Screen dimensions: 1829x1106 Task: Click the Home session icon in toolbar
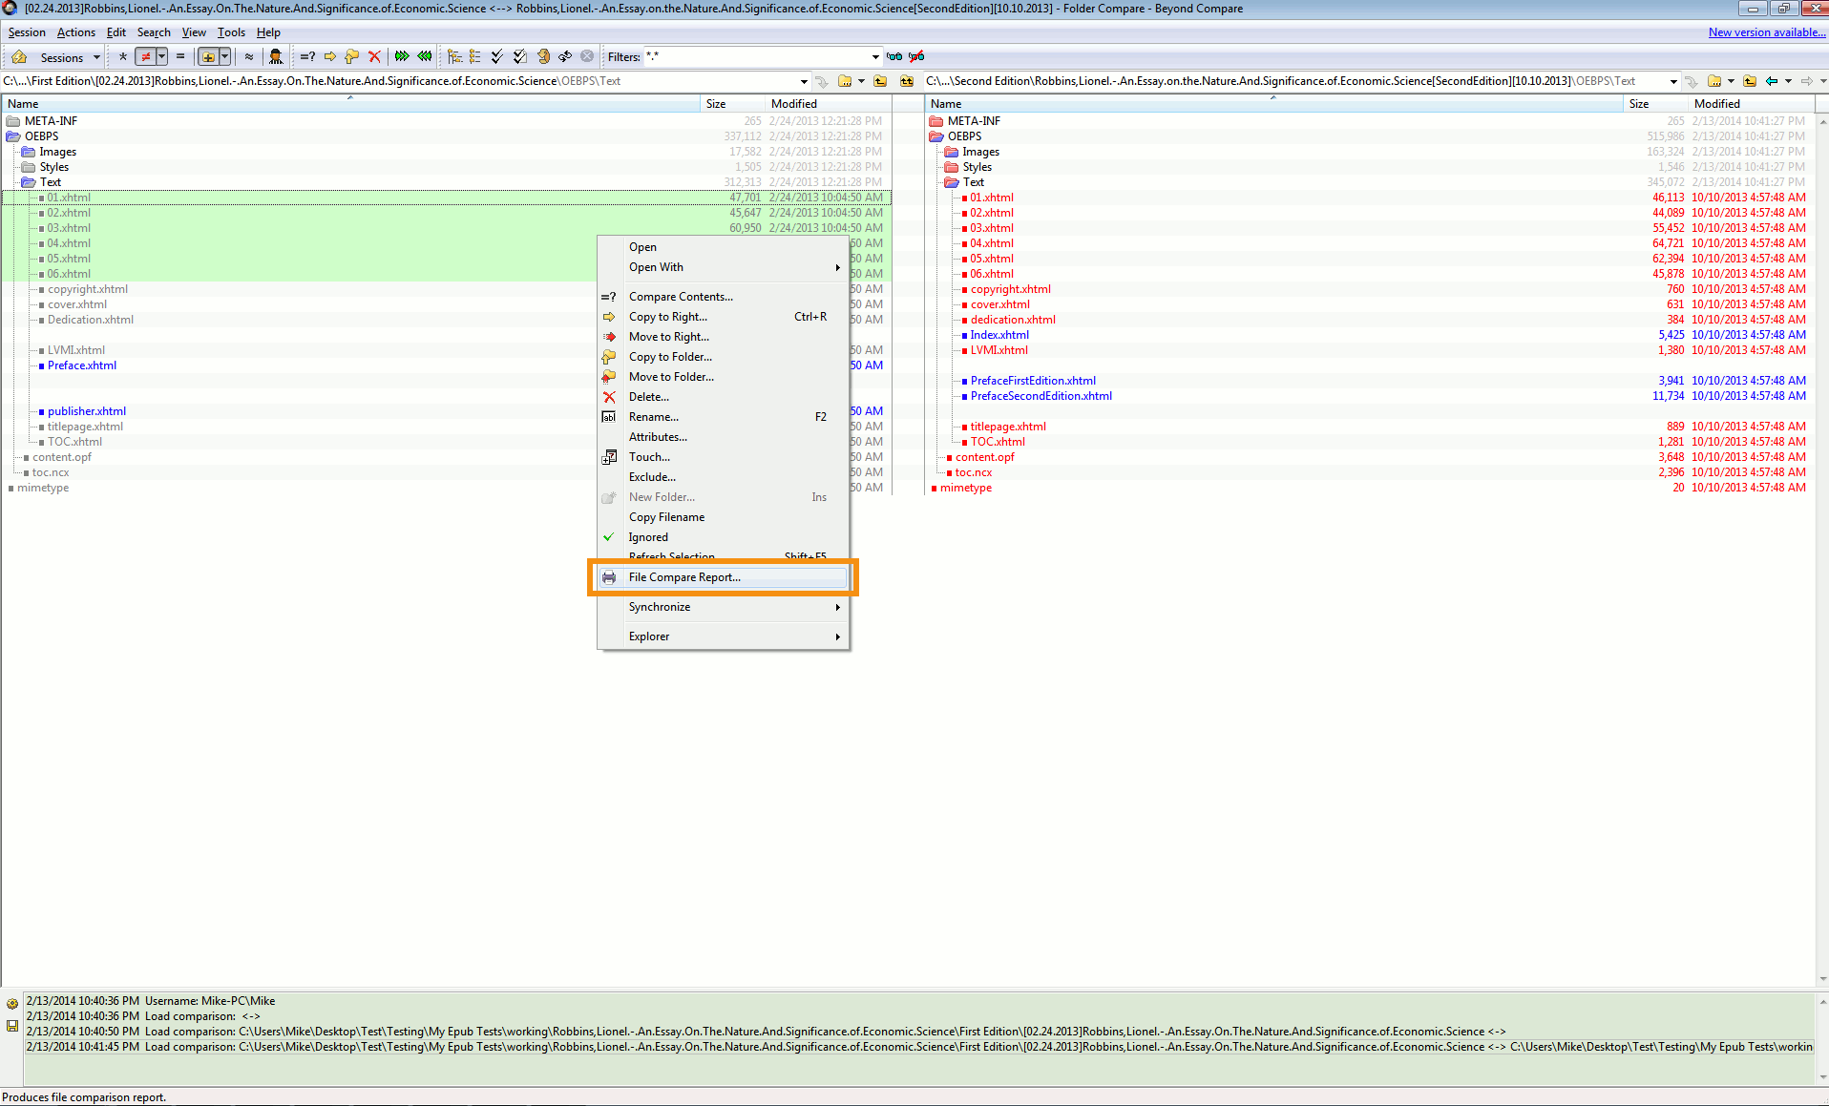click(x=19, y=57)
